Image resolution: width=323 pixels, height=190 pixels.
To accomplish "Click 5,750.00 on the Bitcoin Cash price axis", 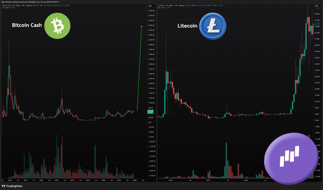I will pyautogui.click(x=151, y=11).
